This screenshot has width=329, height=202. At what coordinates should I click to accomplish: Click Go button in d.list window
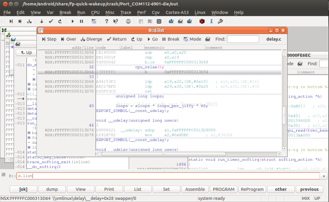pyautogui.click(x=153, y=39)
